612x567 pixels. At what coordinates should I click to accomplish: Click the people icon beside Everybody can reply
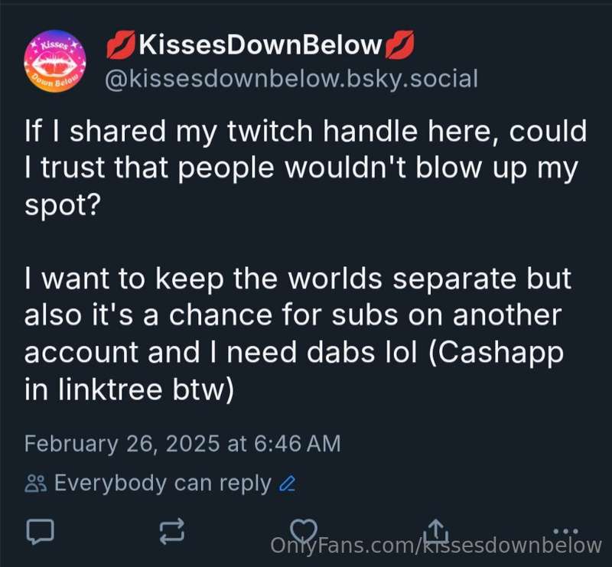(x=36, y=484)
